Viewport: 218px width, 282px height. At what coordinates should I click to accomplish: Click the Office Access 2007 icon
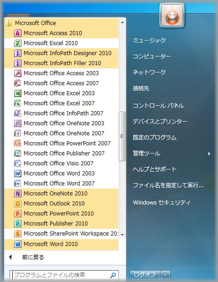[18, 83]
